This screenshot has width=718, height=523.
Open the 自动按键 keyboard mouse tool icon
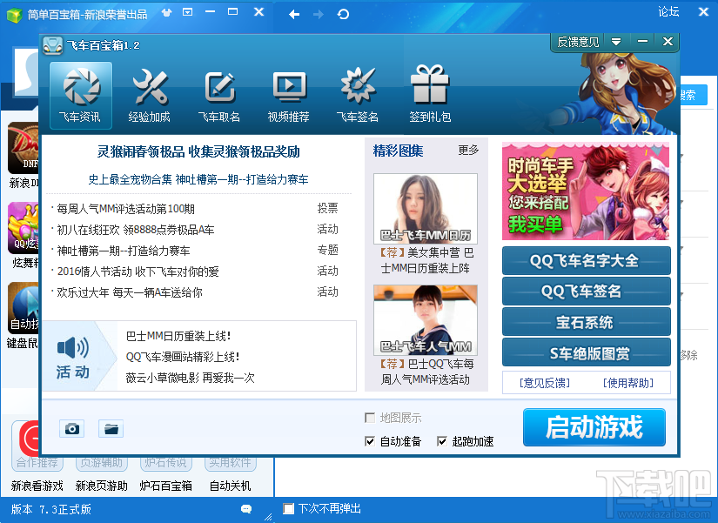(23, 308)
